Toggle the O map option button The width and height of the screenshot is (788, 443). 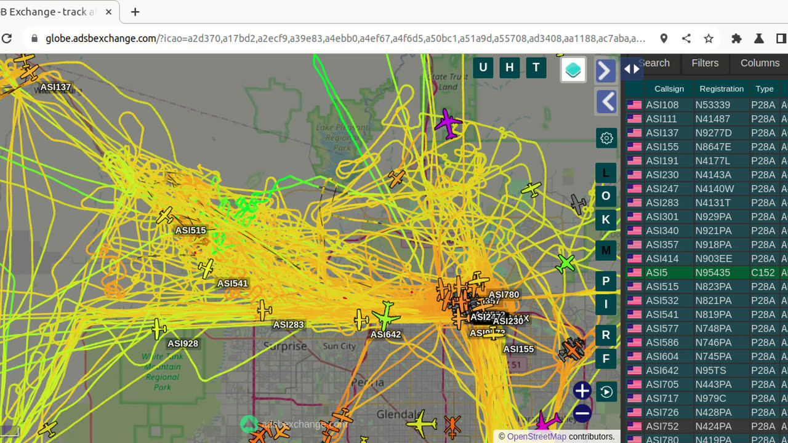(x=606, y=196)
